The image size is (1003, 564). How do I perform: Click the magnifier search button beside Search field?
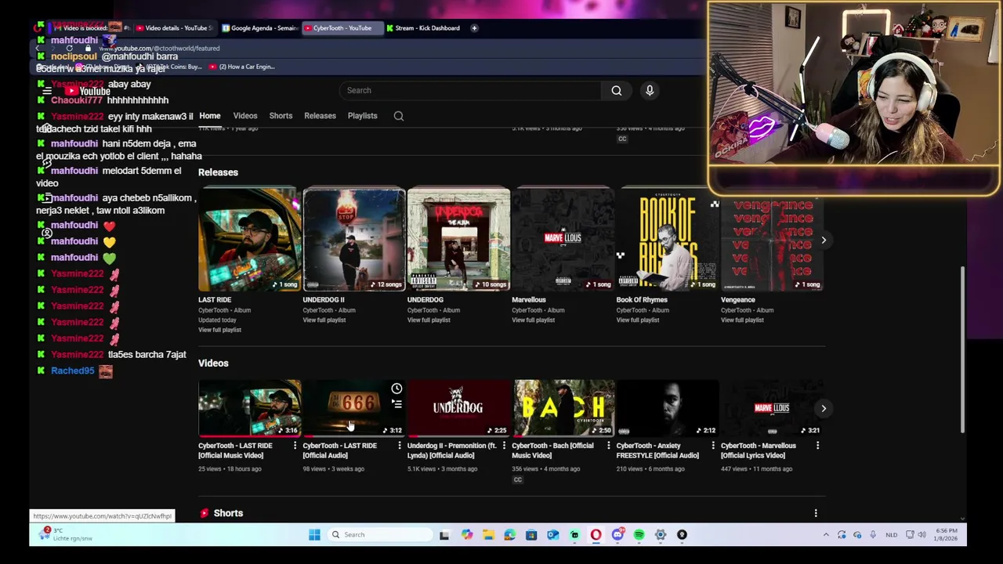click(x=617, y=91)
